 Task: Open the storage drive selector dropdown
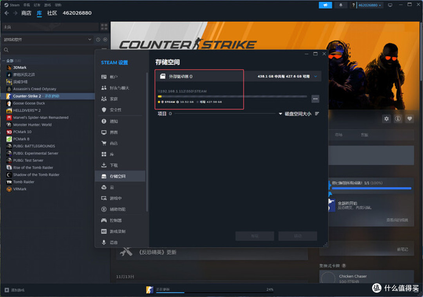tap(316, 77)
